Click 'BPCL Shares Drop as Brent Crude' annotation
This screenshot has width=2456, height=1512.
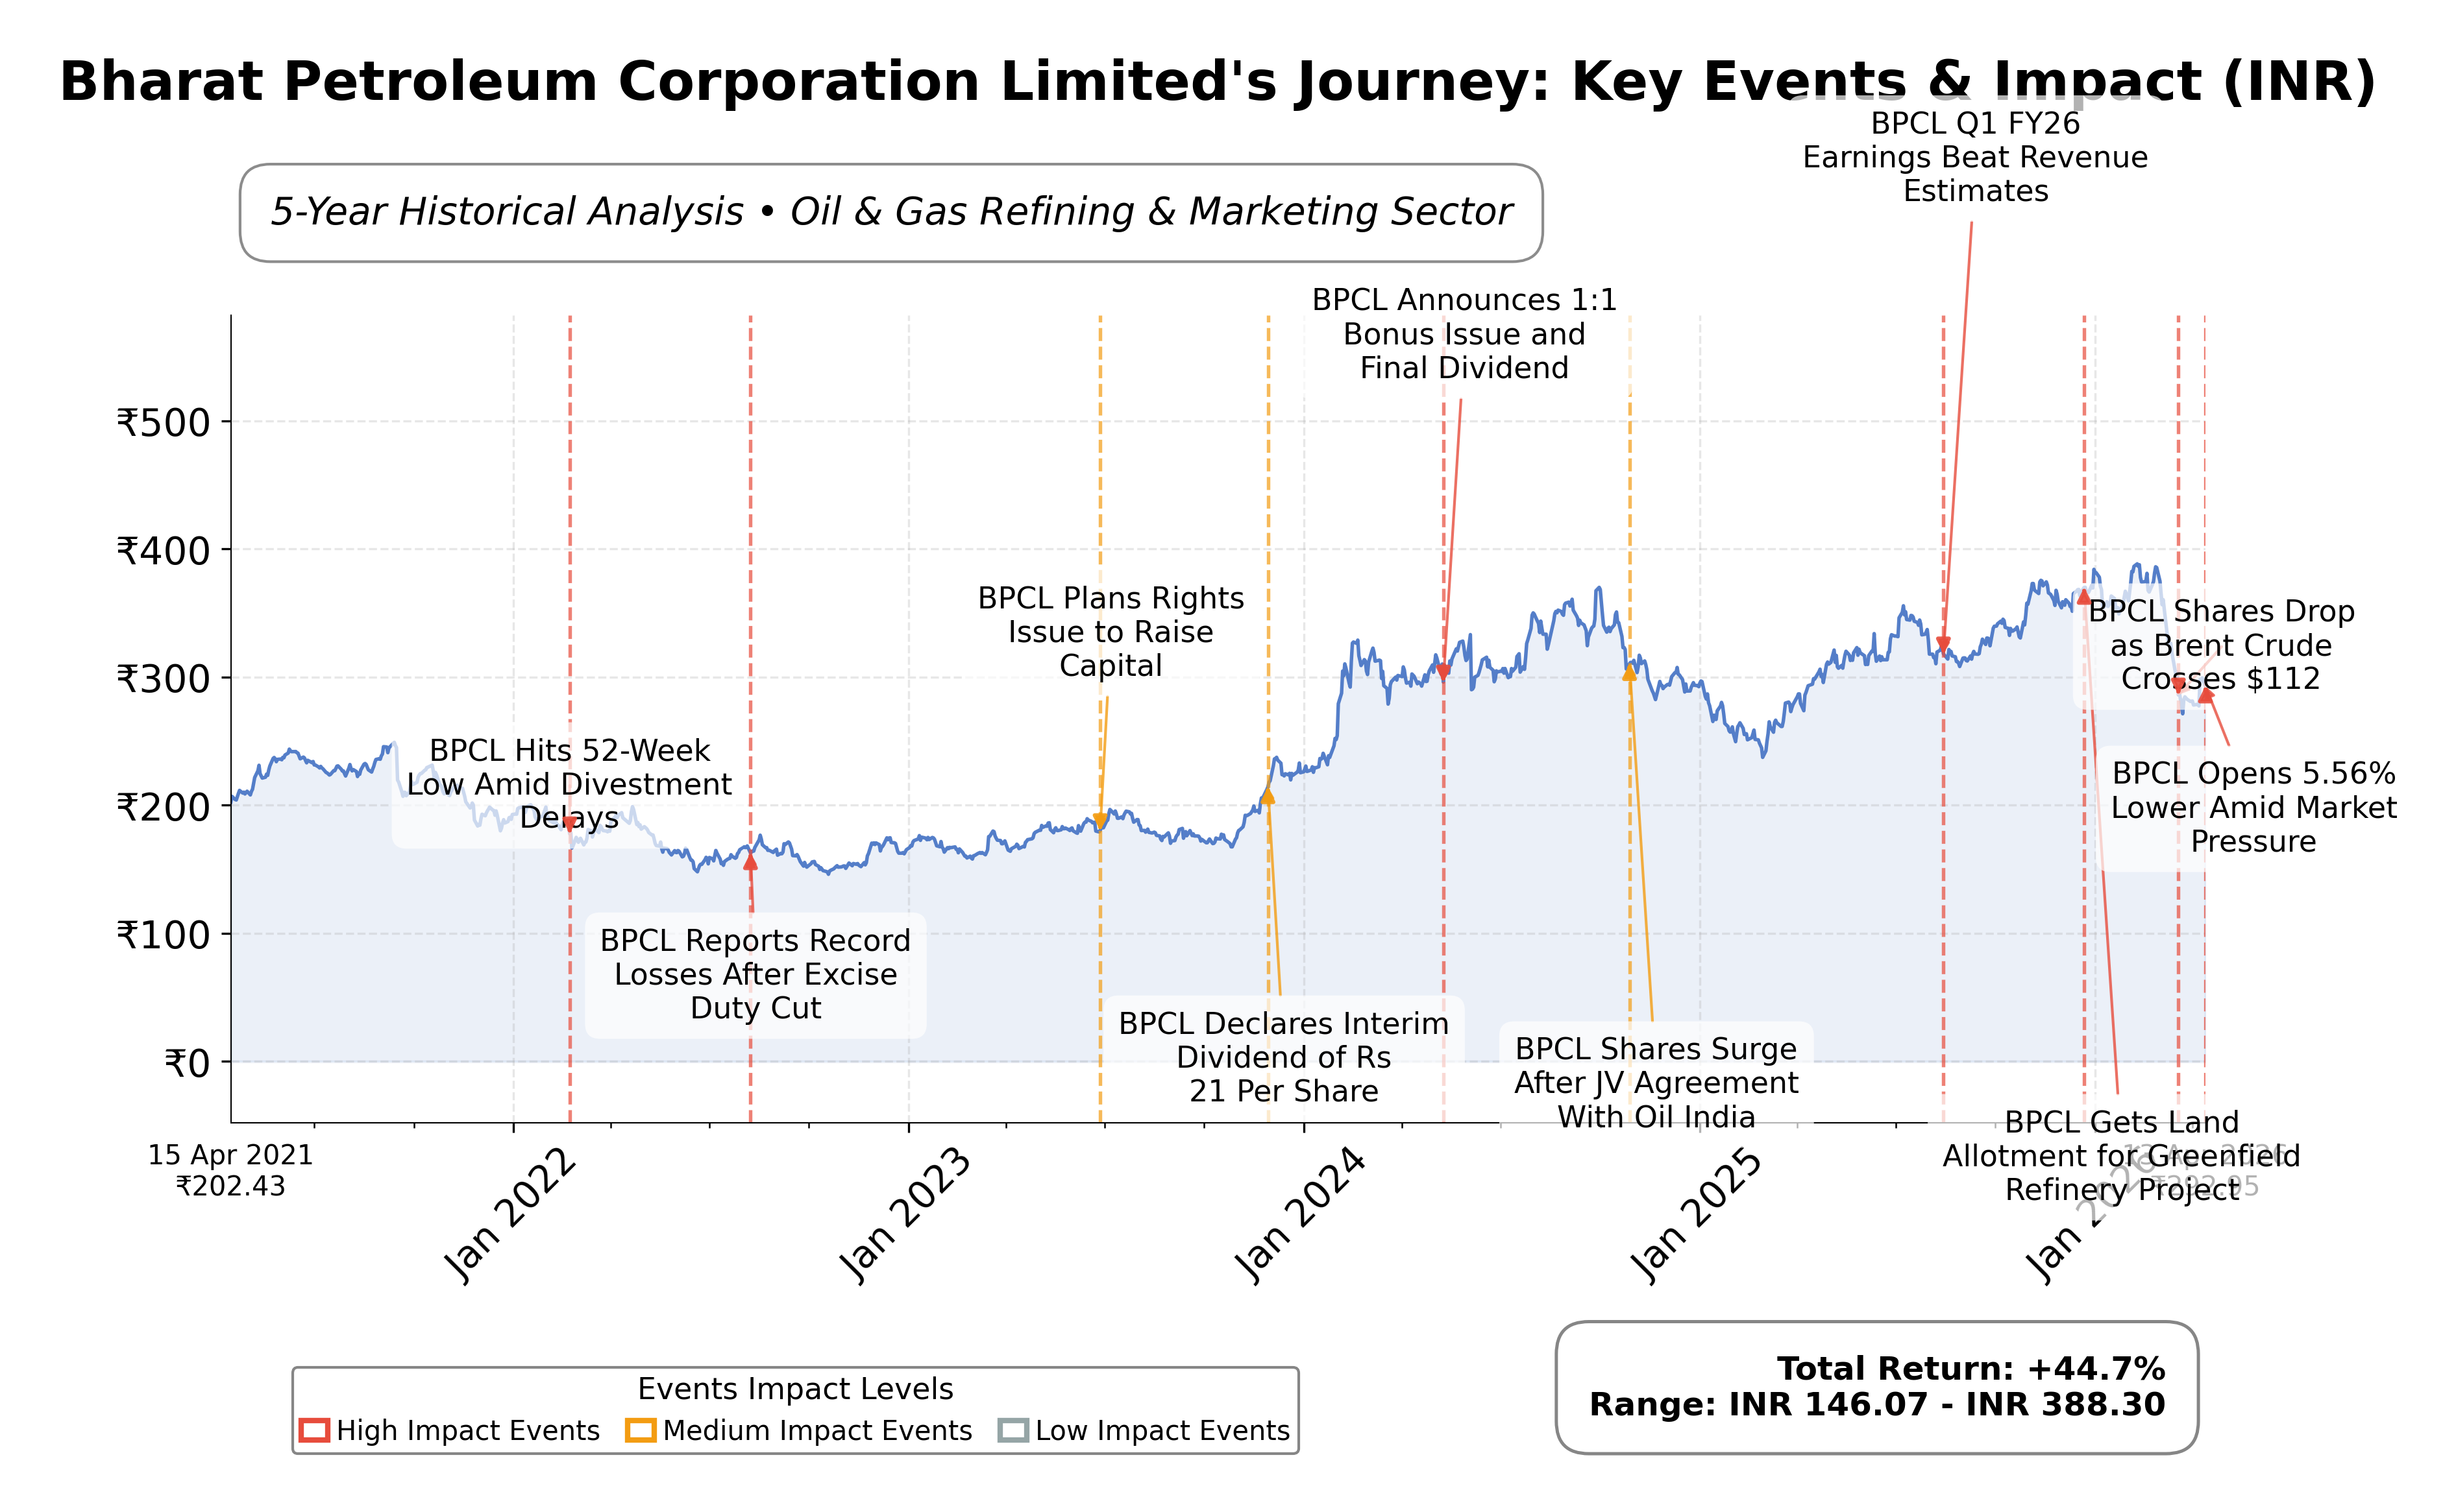point(2221,645)
